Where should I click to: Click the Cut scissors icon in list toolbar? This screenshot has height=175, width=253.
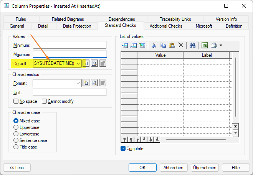pos(154,45)
